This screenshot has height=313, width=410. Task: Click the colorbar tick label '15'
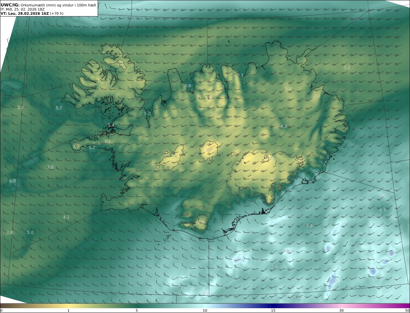[273, 310]
